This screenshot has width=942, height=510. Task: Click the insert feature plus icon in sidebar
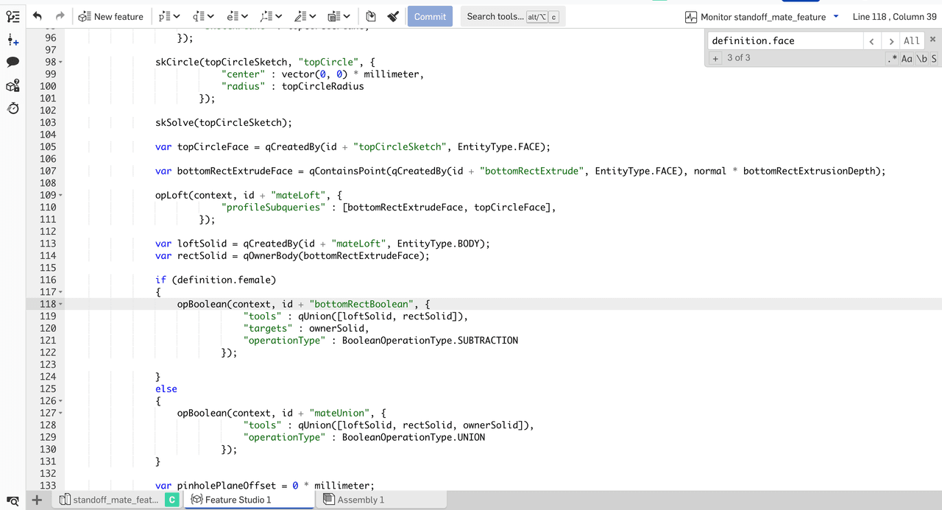pos(13,40)
